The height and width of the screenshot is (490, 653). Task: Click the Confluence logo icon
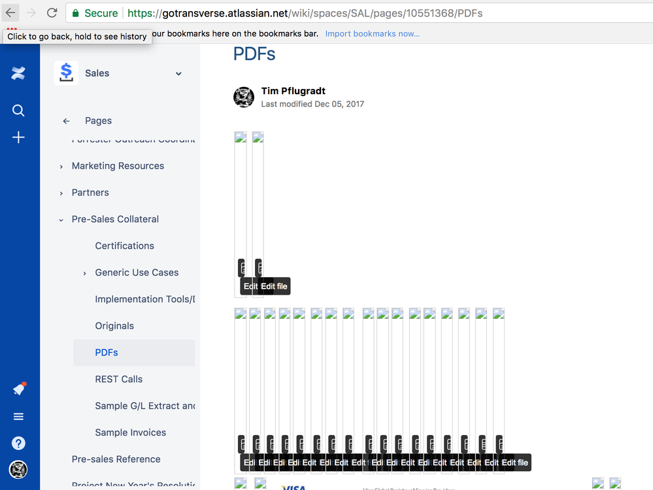coord(18,74)
